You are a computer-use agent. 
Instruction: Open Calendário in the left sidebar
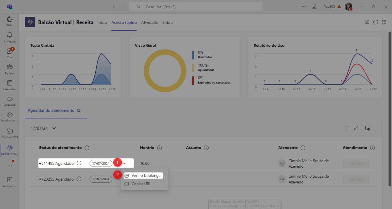point(9,85)
